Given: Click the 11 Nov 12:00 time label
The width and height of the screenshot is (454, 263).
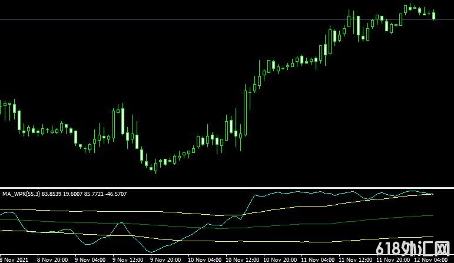Looking at the screenshot, I should coord(355,259).
